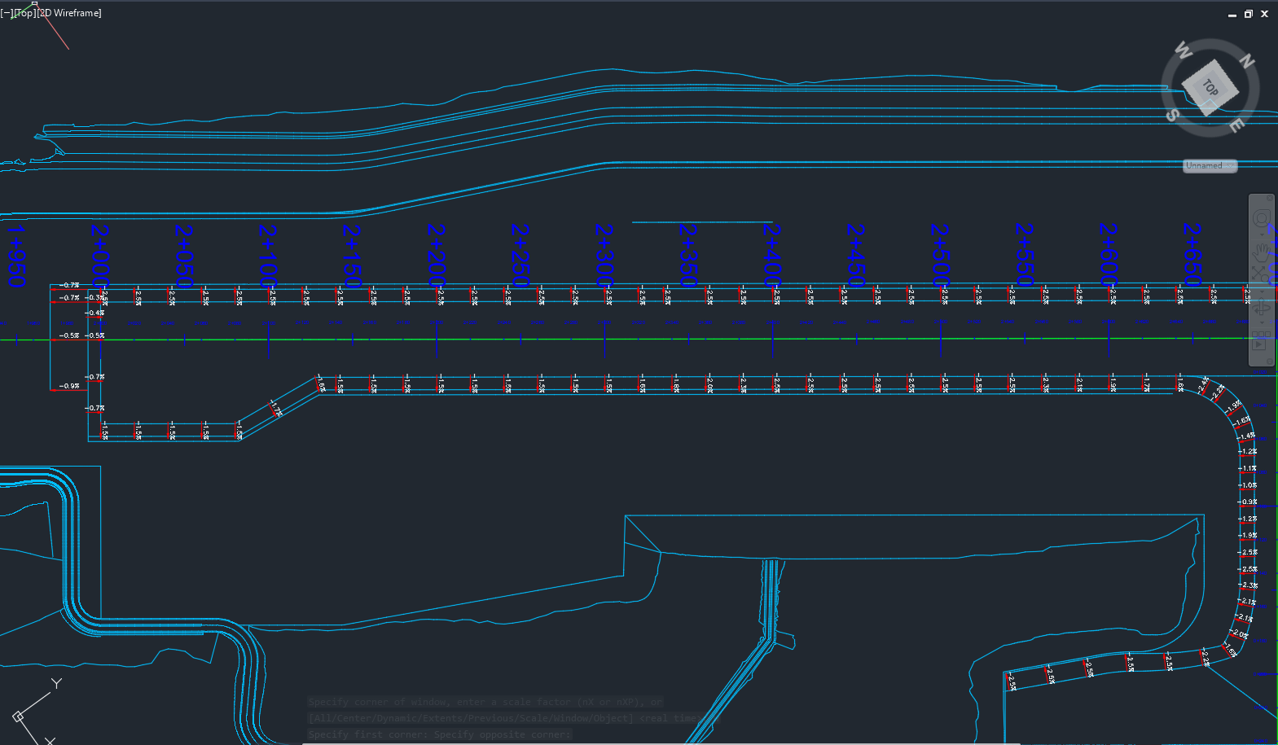Open the [-] viewport controls menu
The image size is (1278, 745).
(x=7, y=13)
